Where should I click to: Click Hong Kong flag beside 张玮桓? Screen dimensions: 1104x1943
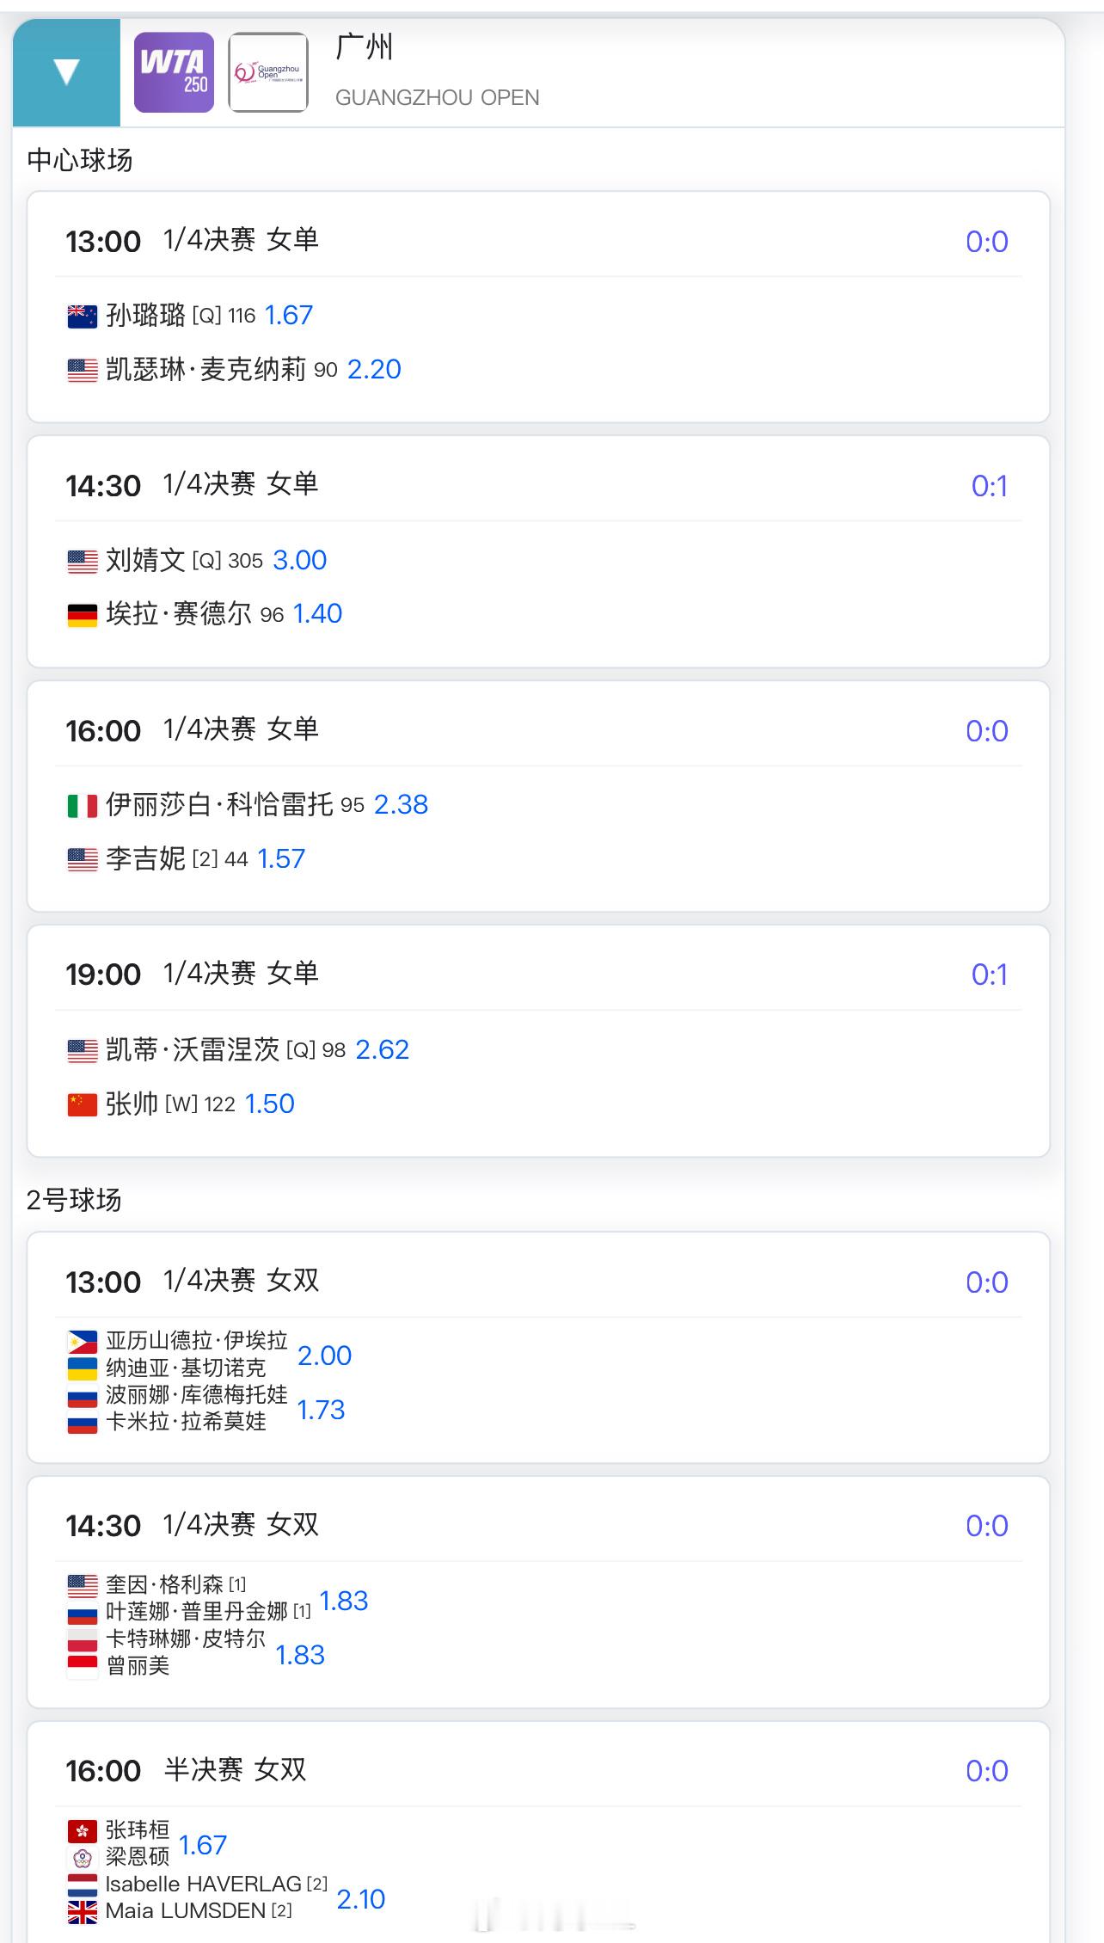point(83,1830)
